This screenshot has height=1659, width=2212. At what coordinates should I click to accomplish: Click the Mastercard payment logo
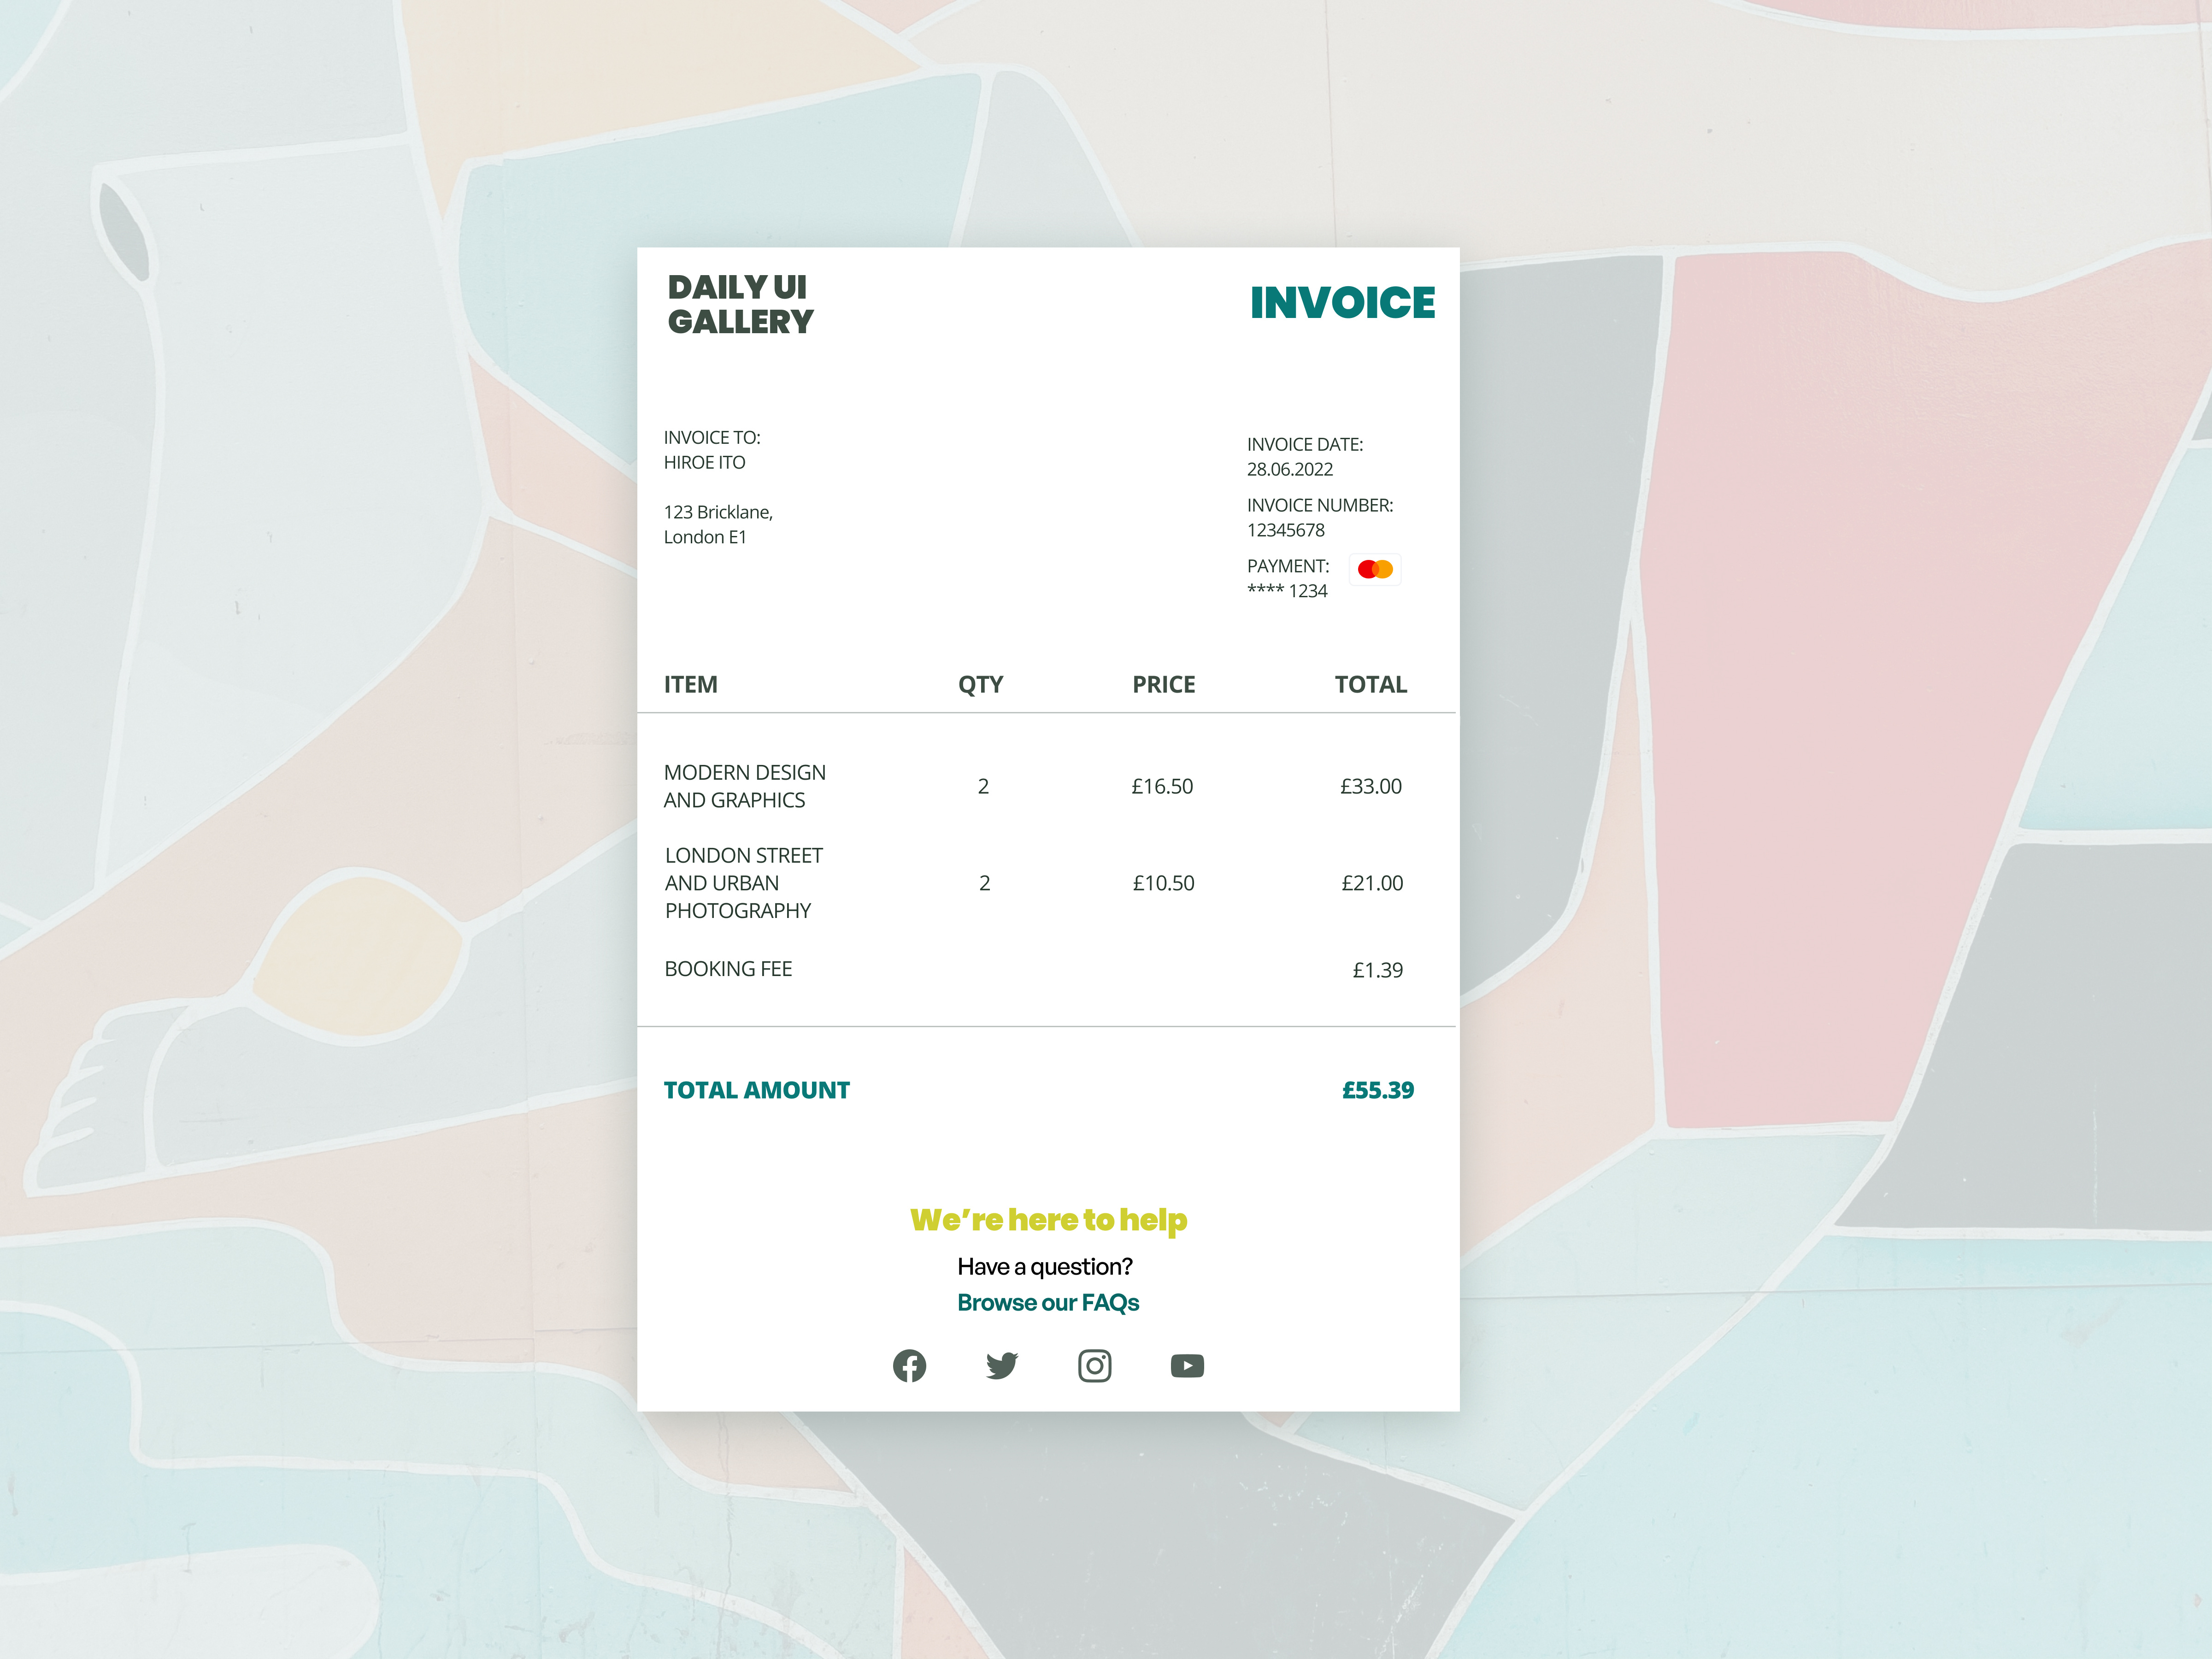pos(1375,569)
